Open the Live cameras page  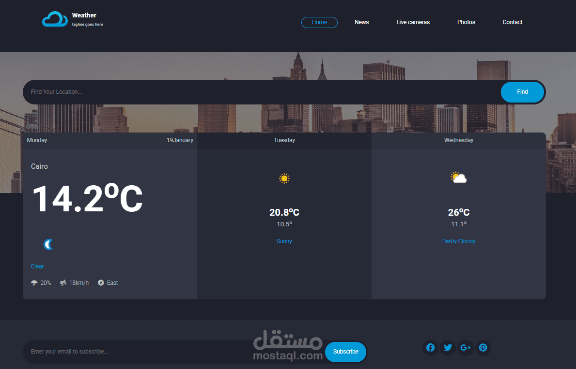(x=413, y=22)
